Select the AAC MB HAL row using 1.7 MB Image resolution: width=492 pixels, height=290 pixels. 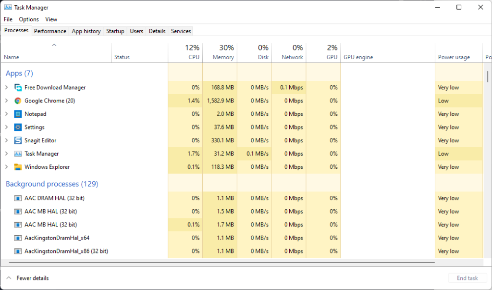point(242,225)
